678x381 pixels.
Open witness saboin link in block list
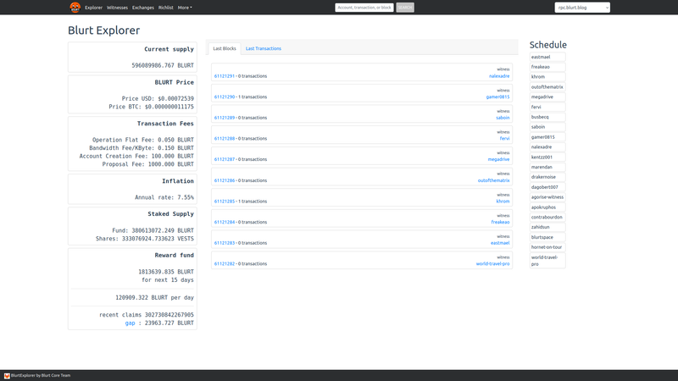[x=503, y=118]
